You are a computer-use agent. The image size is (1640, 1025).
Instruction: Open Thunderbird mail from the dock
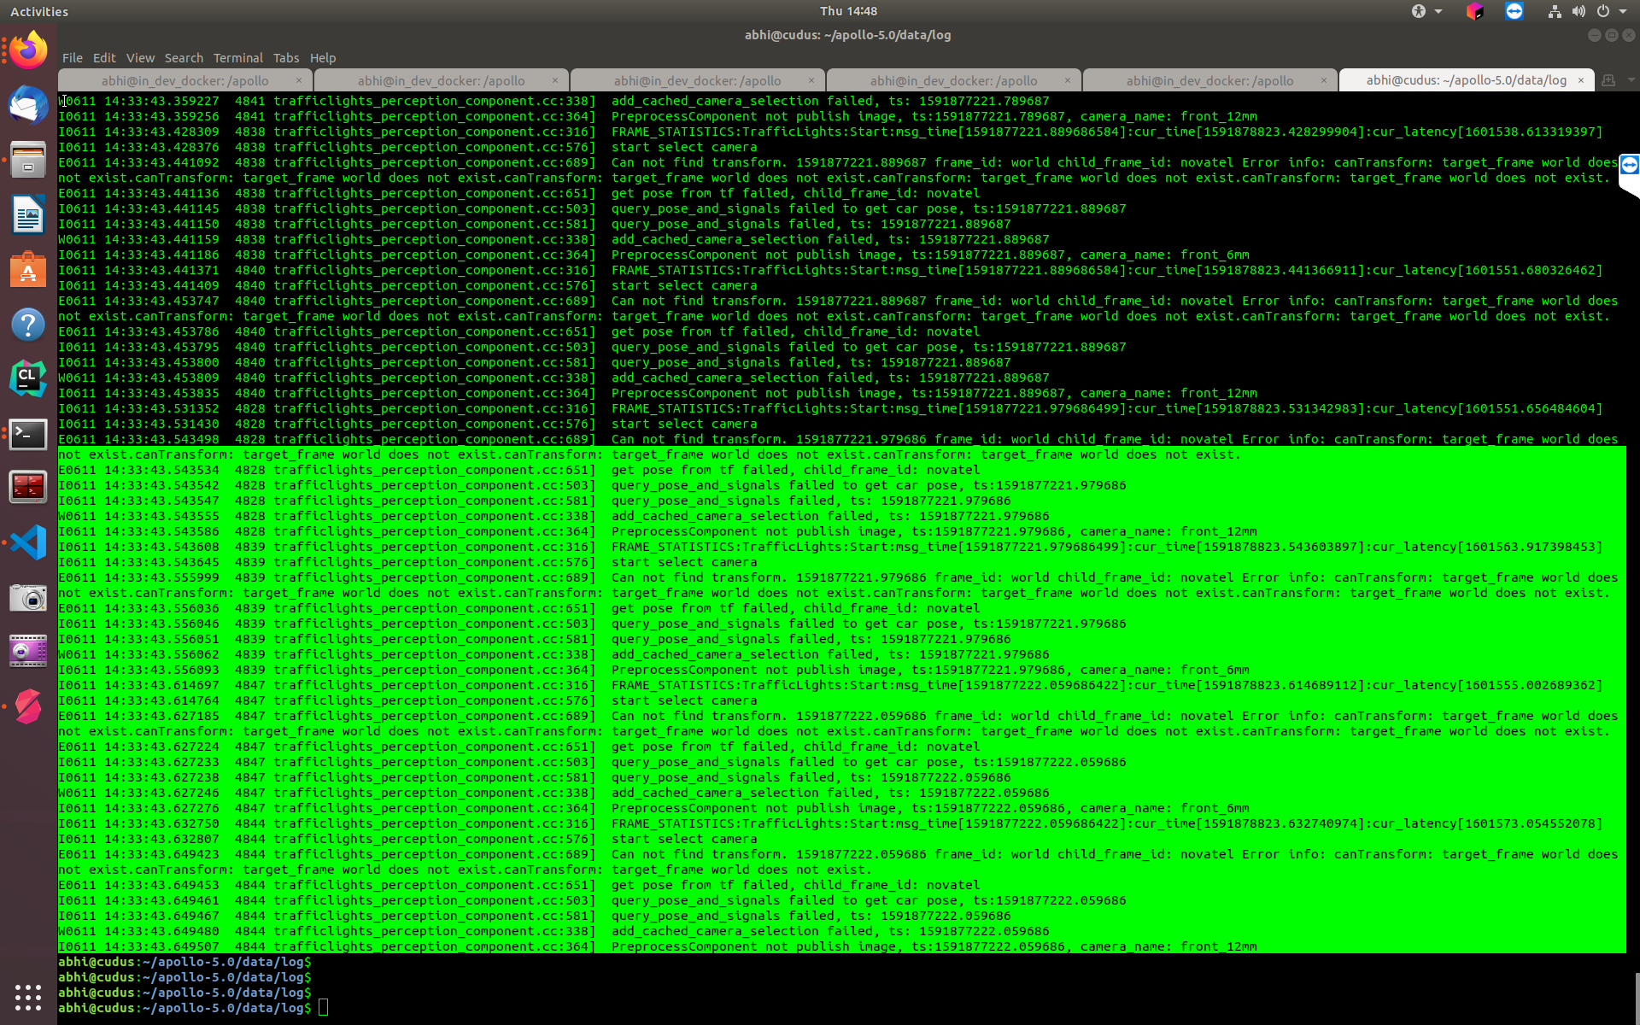point(28,106)
